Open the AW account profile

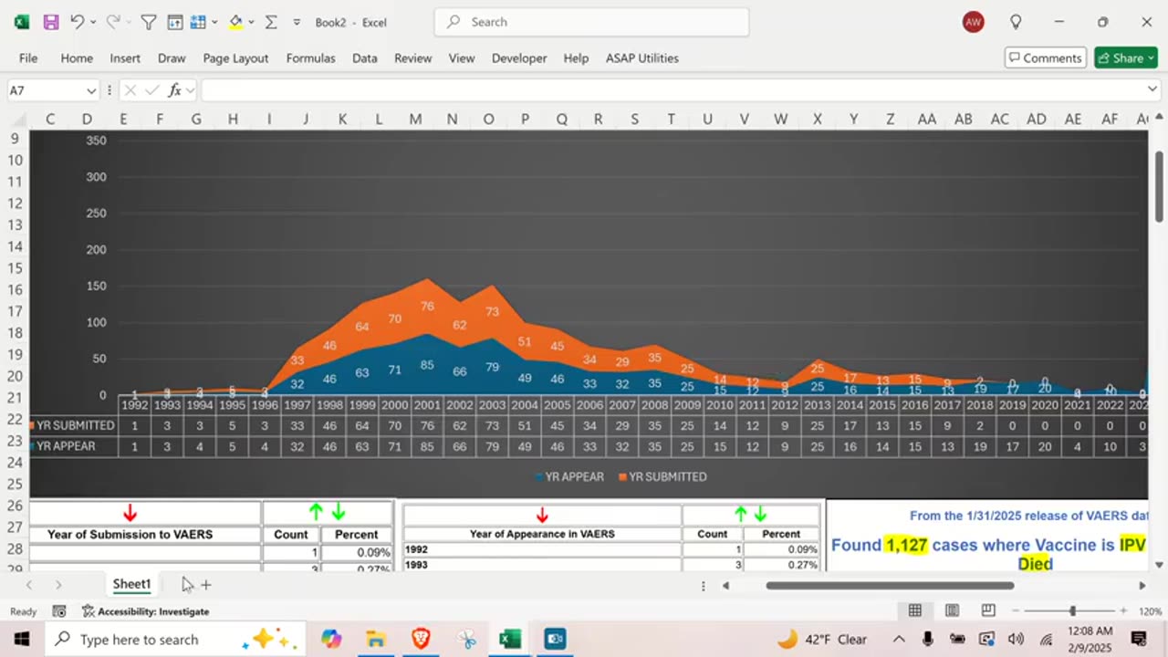pos(974,22)
